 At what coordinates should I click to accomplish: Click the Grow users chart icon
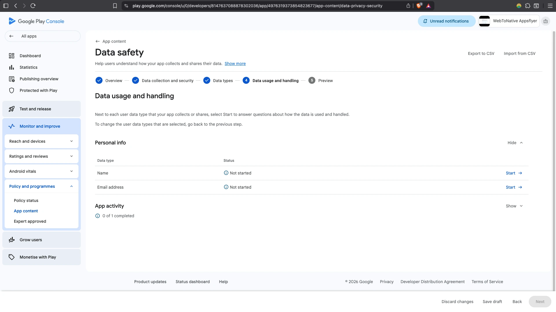pyautogui.click(x=12, y=240)
